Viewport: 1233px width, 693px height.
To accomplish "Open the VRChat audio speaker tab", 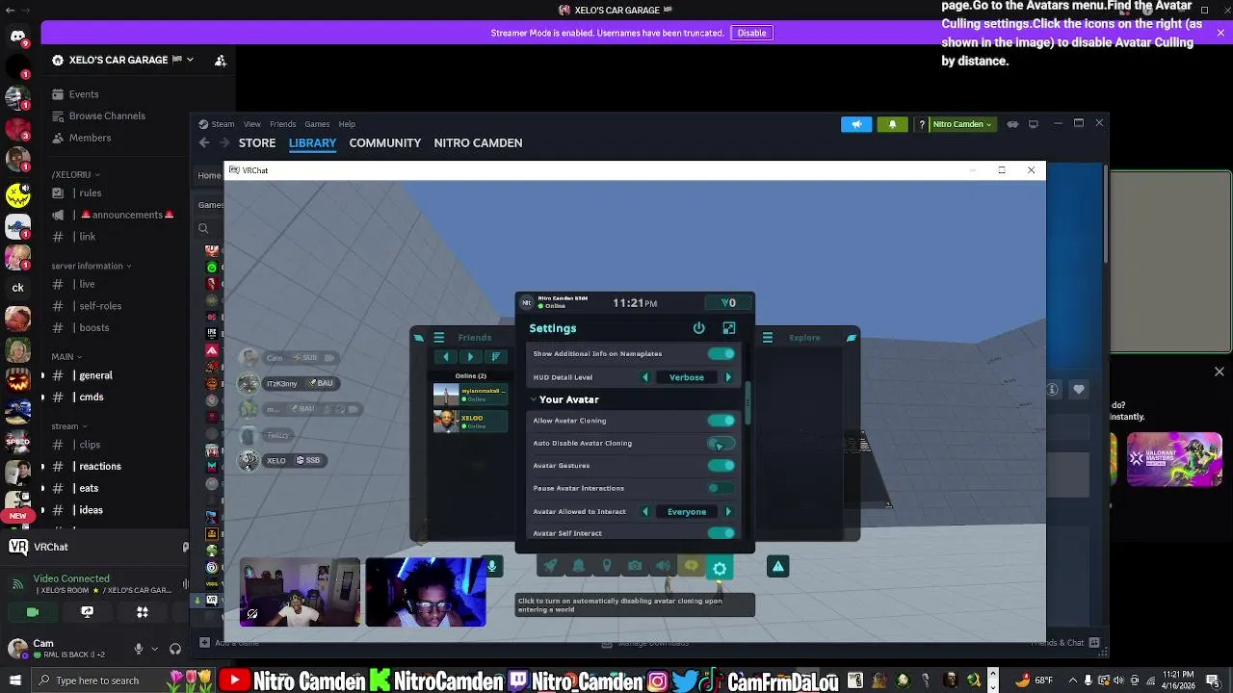I will coord(663,566).
